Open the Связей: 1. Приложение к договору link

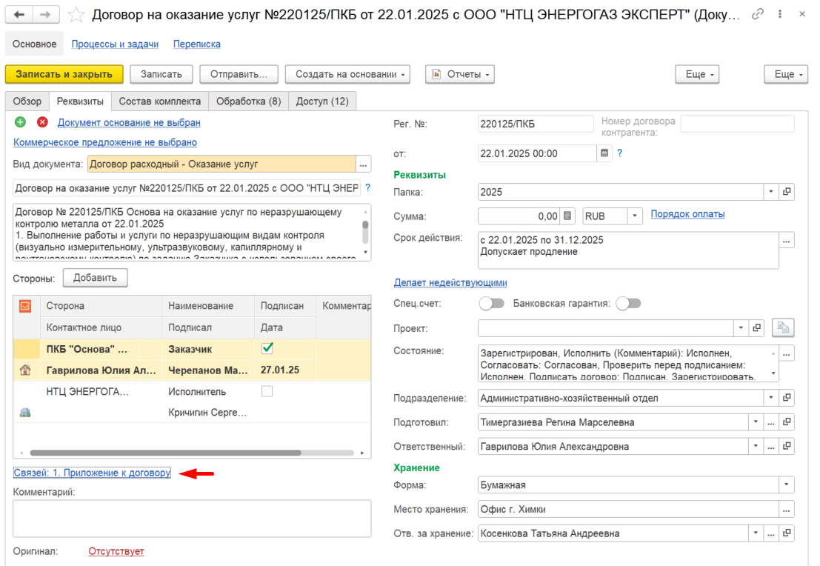click(x=92, y=473)
